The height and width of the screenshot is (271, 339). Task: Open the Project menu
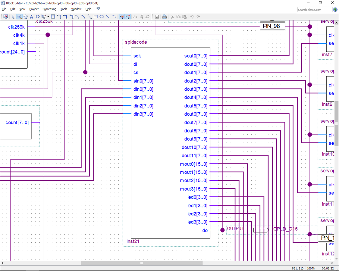click(x=34, y=9)
